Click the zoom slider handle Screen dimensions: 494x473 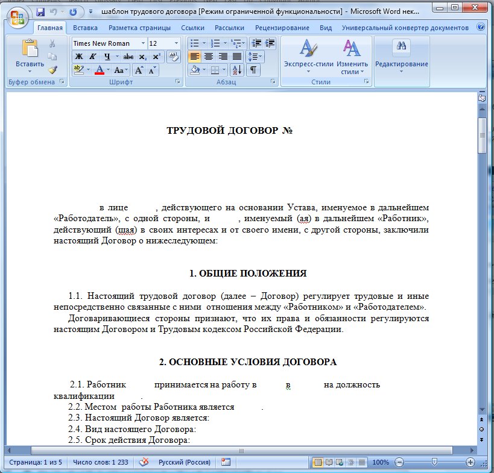[x=434, y=462]
